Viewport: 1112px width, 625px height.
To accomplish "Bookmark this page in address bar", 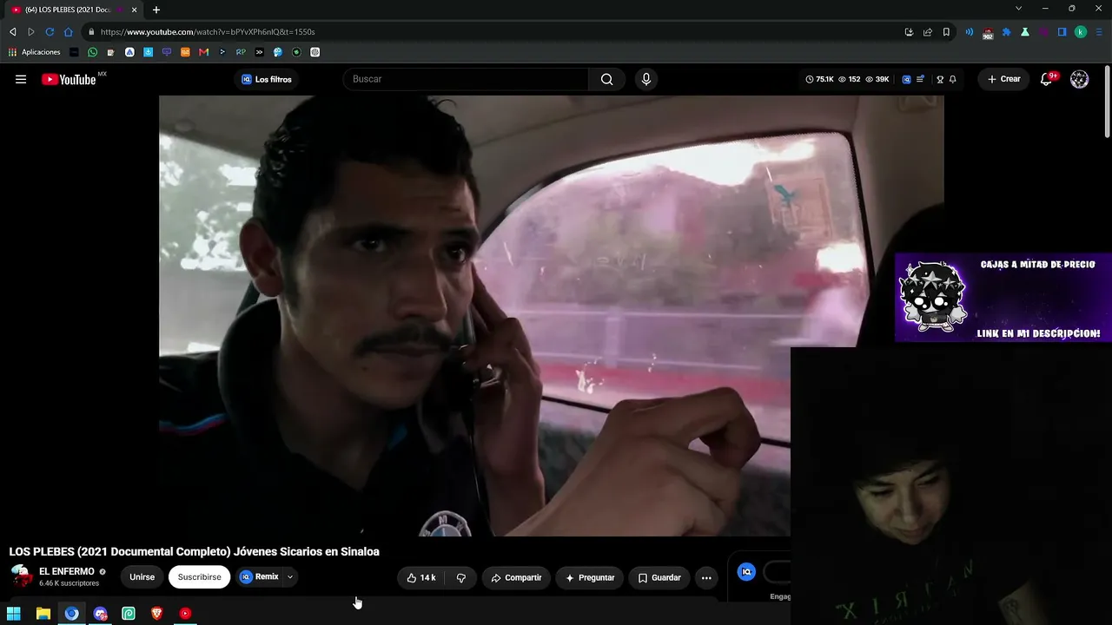I will [946, 32].
